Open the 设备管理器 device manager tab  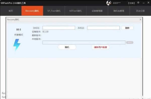(97, 11)
